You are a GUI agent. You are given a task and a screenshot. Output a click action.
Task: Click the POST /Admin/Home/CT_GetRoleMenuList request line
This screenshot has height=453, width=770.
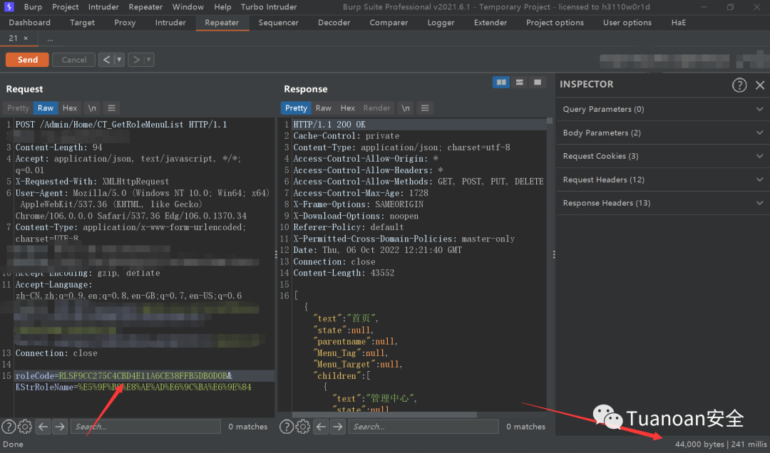(120, 125)
